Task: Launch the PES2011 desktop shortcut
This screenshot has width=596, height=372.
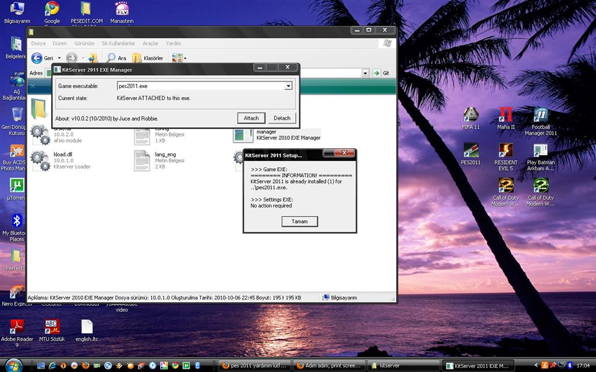Action: coord(470,153)
